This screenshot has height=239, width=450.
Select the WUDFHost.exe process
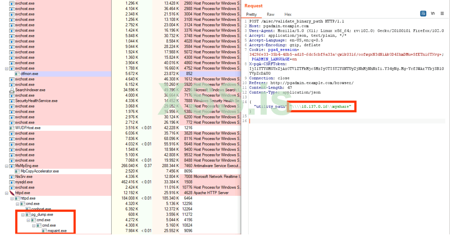click(x=28, y=128)
